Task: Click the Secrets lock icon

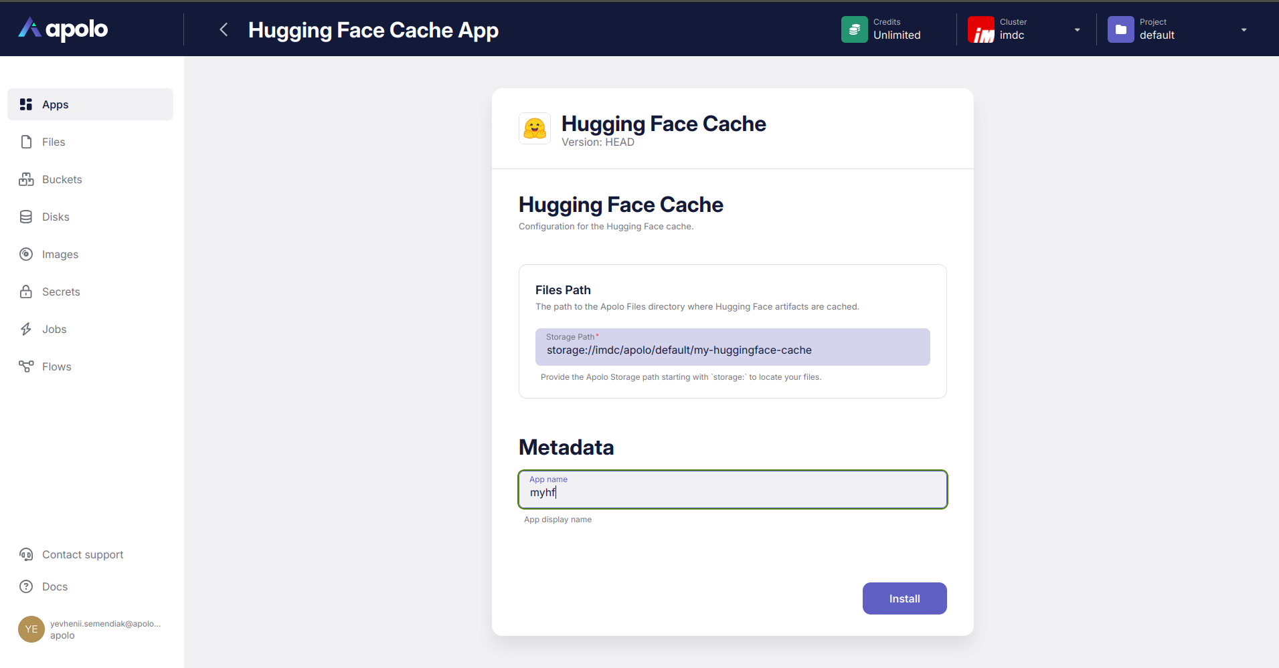Action: tap(26, 292)
